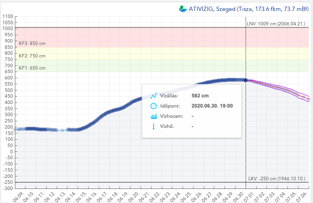Click the KF1: 650 cm threshold label
Image resolution: width=313 pixels, height=203 pixels.
(32, 68)
